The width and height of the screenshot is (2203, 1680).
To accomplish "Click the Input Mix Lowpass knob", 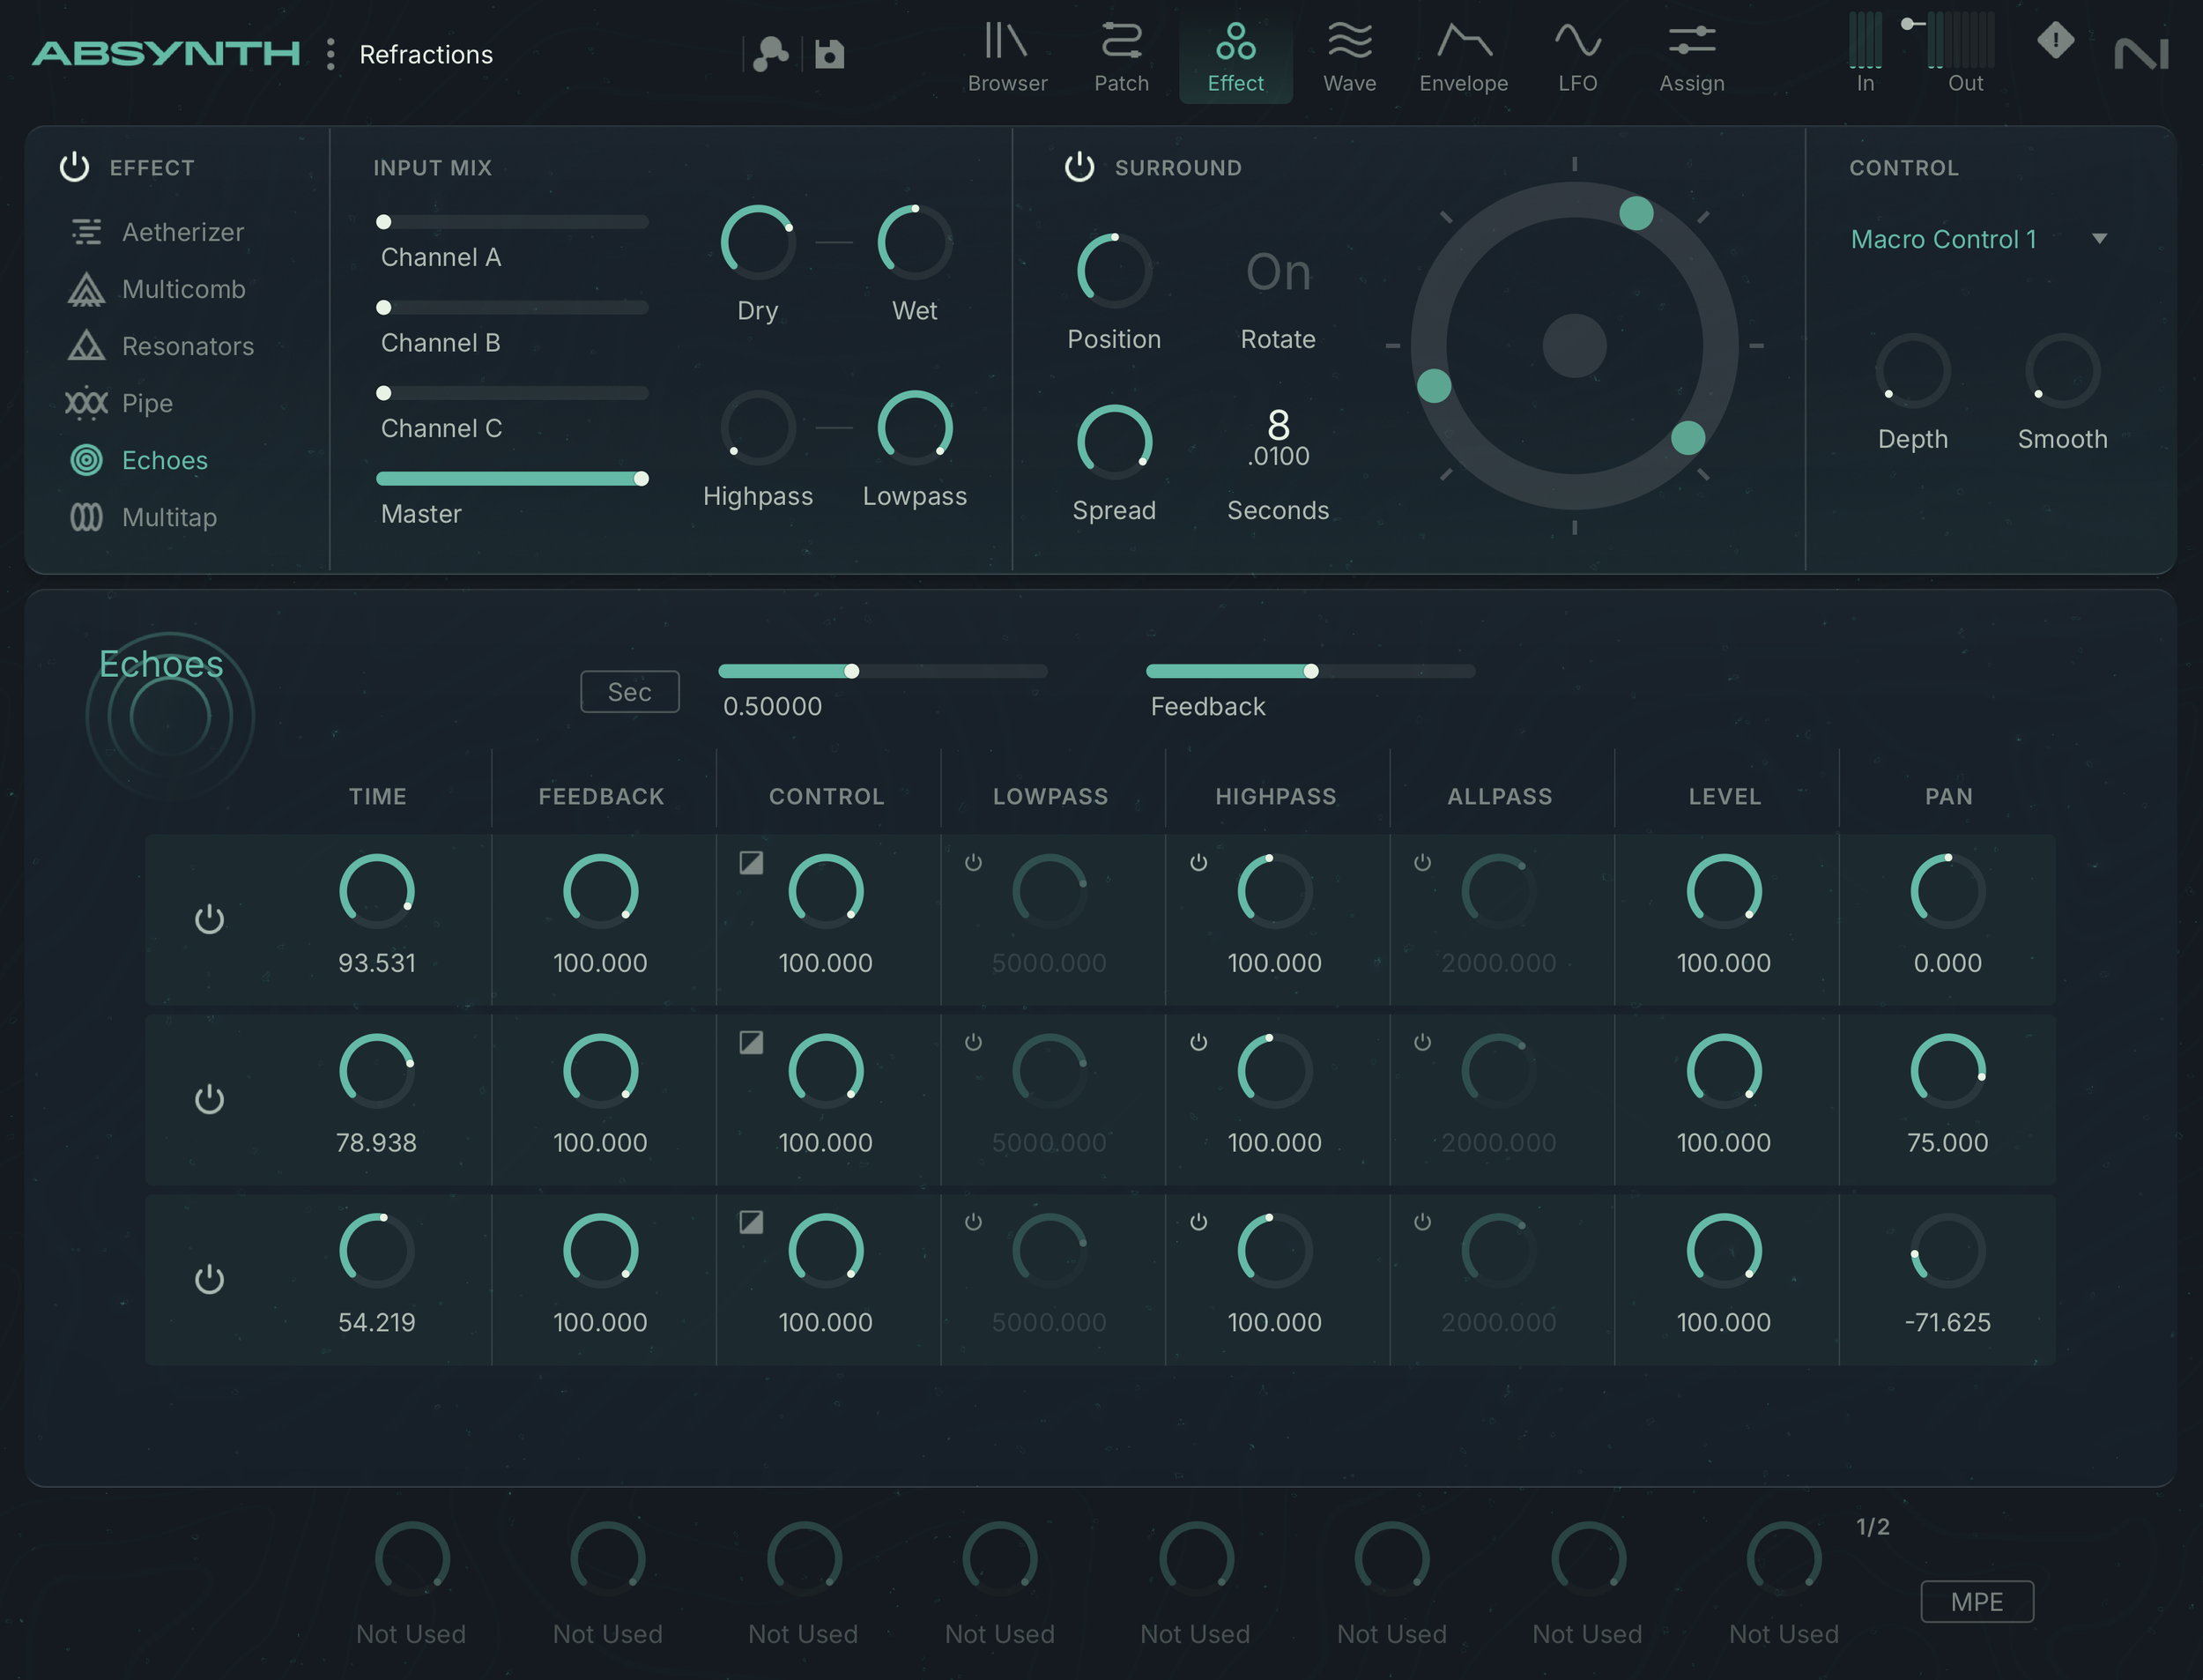I will click(915, 428).
